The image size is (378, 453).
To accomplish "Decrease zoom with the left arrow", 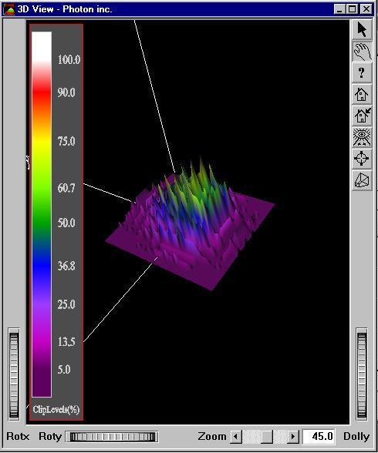I will (236, 437).
